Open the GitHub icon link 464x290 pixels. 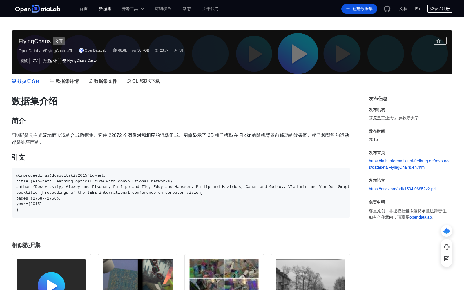tap(387, 9)
